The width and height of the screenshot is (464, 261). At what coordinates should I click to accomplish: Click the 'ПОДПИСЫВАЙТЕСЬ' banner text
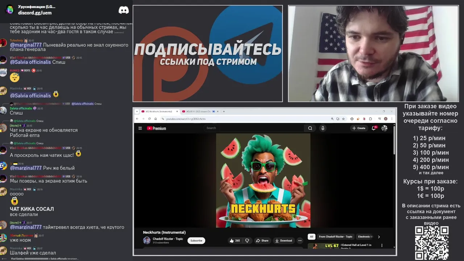pos(208,49)
